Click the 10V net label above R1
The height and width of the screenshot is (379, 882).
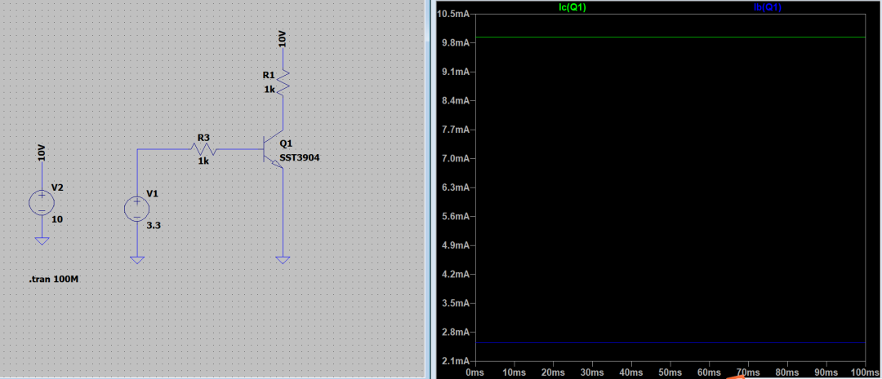click(x=283, y=40)
